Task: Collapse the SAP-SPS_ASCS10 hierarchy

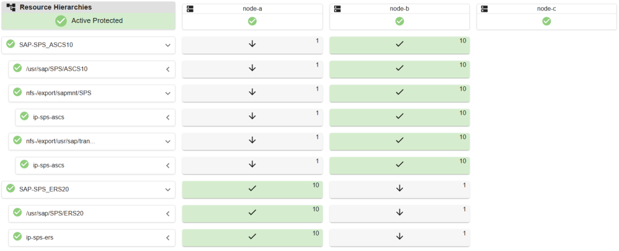Action: pyautogui.click(x=167, y=45)
